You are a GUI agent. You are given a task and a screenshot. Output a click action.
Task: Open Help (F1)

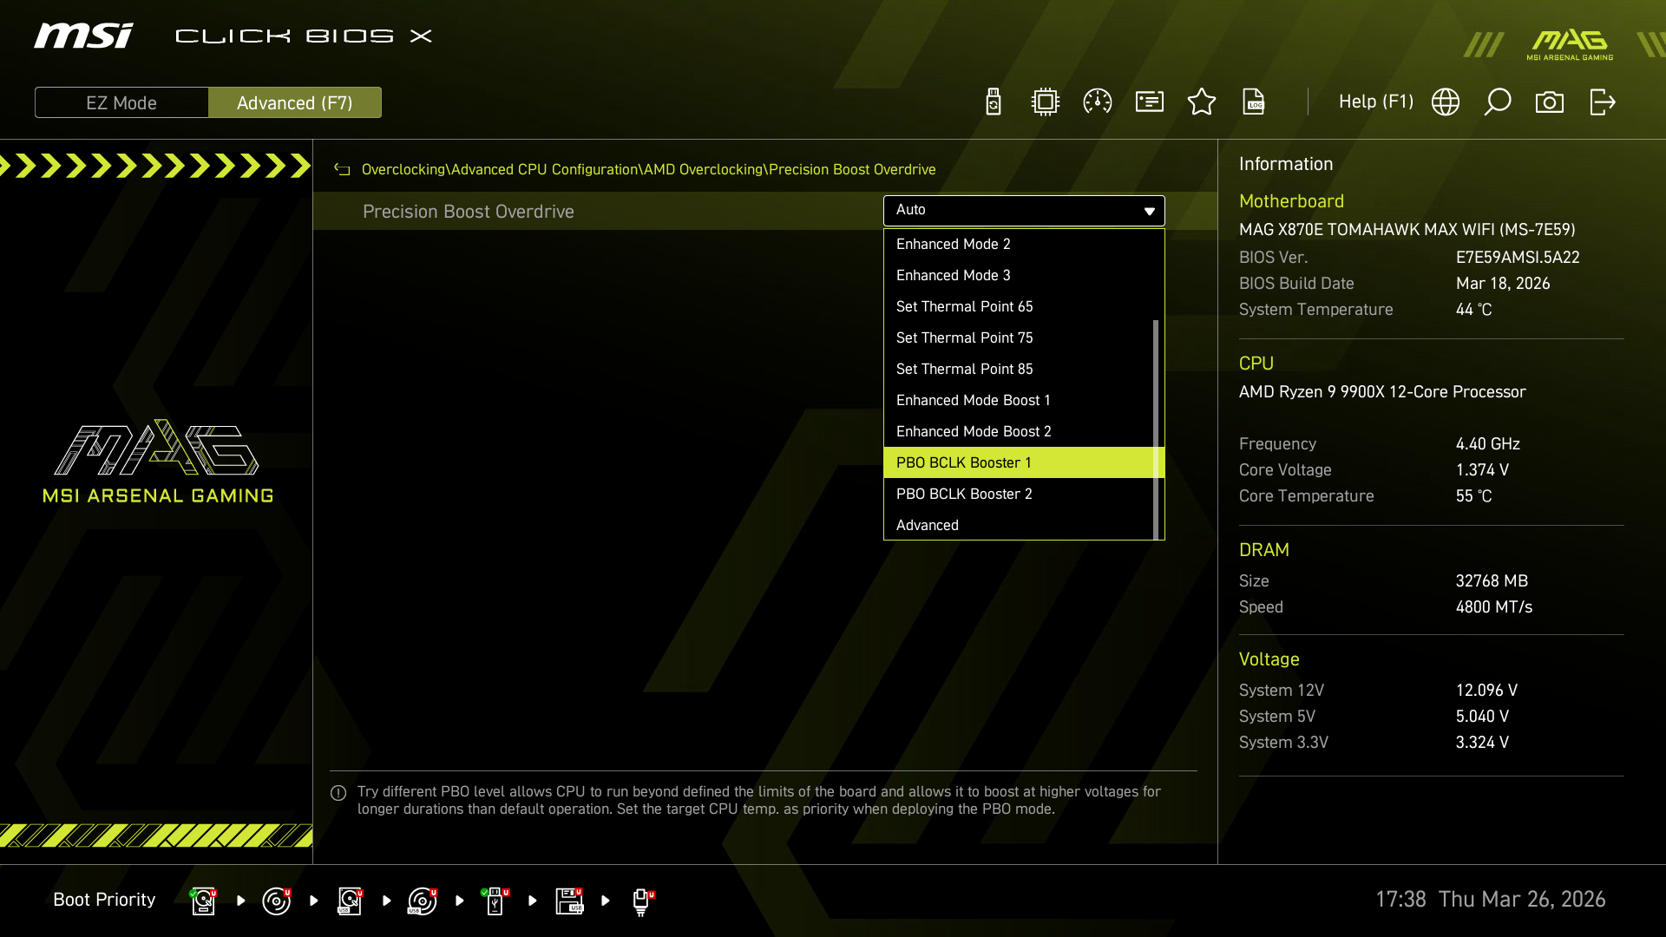pos(1375,102)
